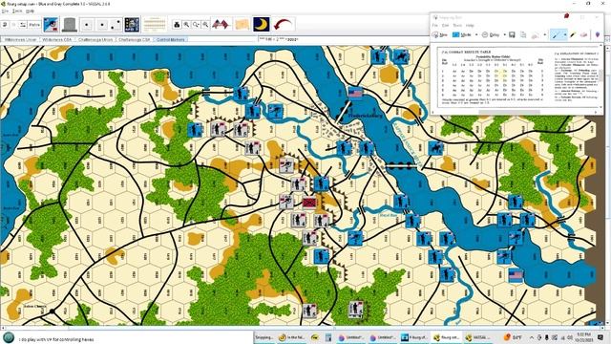
Task: Switch to Wilderness CSA tab
Action: click(57, 40)
